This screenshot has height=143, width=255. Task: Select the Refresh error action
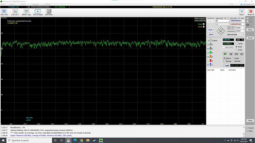[236, 61]
